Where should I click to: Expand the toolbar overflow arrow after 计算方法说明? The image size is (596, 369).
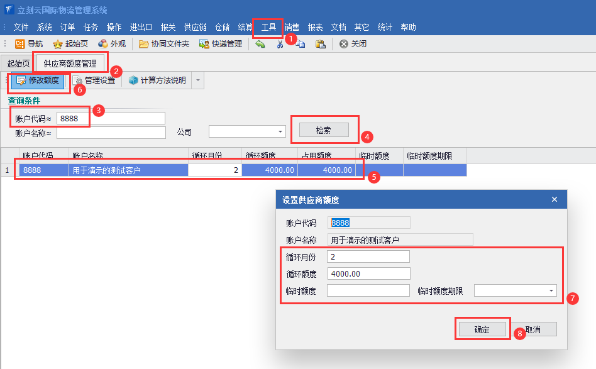[198, 80]
